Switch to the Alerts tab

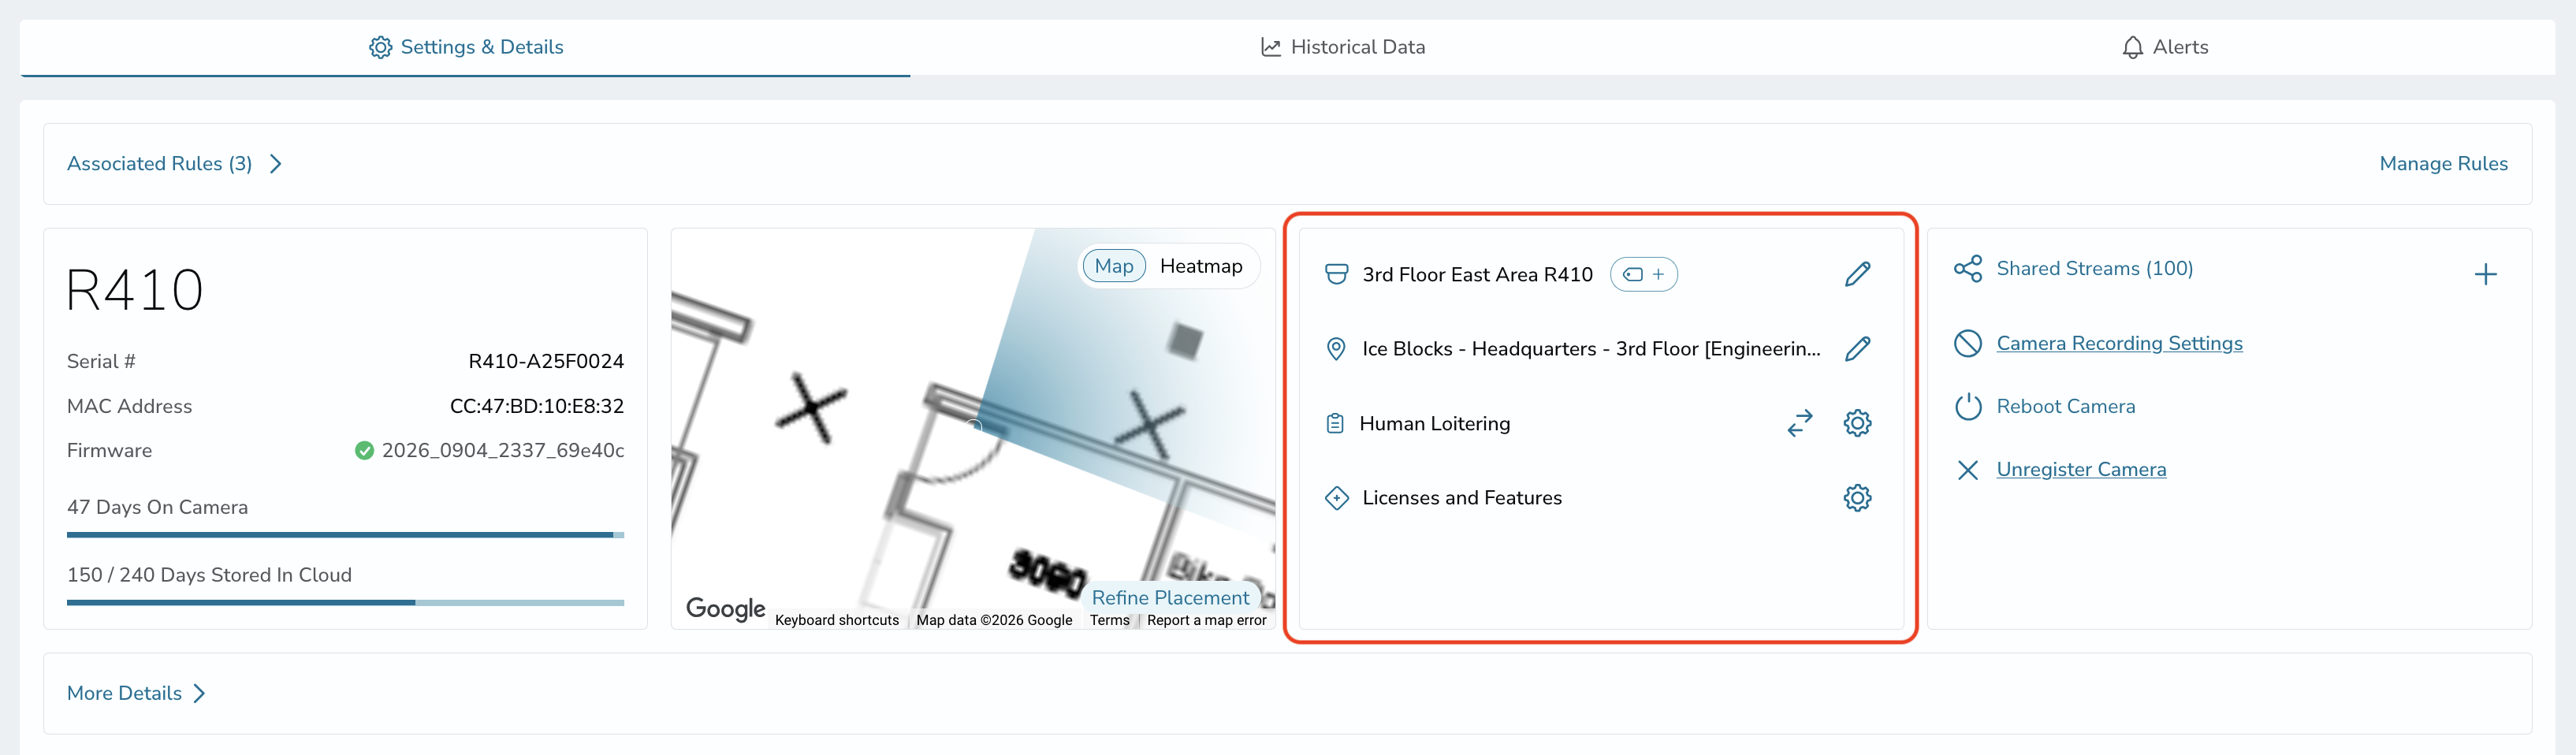pos(2164,47)
